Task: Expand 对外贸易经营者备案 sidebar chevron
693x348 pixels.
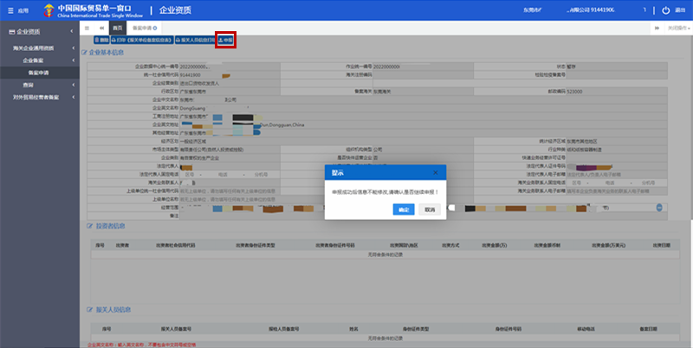Action: (74, 97)
